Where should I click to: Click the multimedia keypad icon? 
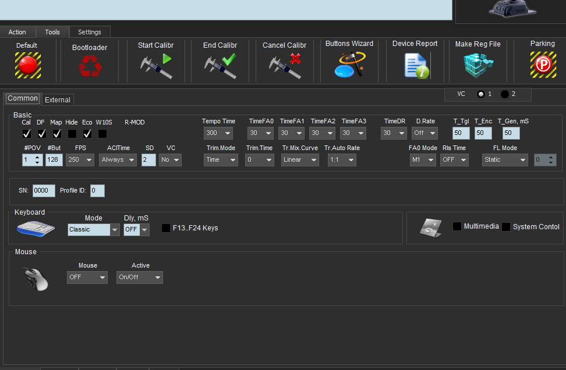click(x=431, y=227)
